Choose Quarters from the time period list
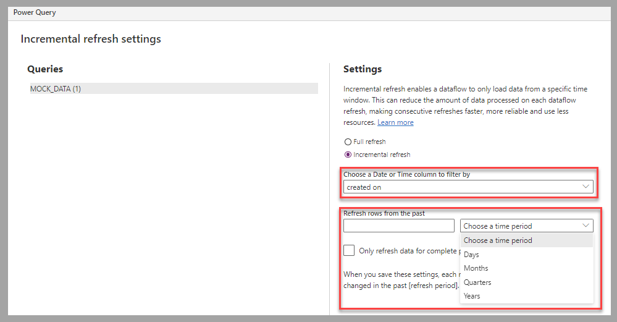This screenshot has width=617, height=322. click(x=526, y=282)
